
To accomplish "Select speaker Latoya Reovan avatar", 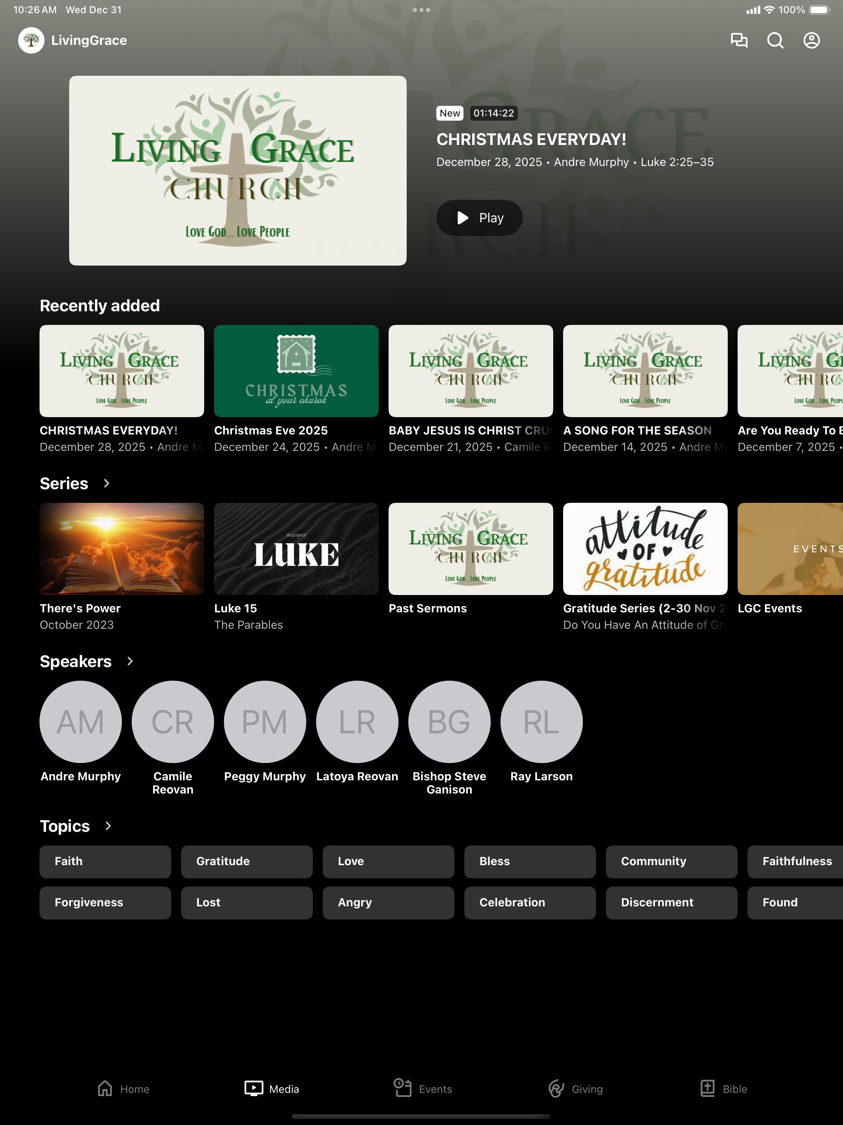I will coord(357,722).
